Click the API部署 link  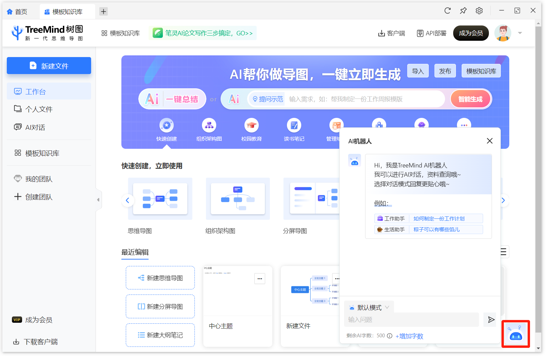click(x=431, y=33)
